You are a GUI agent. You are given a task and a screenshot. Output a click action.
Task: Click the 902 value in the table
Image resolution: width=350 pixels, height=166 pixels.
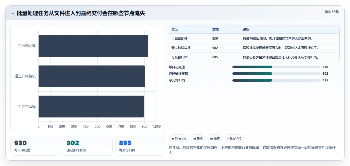tap(215, 48)
